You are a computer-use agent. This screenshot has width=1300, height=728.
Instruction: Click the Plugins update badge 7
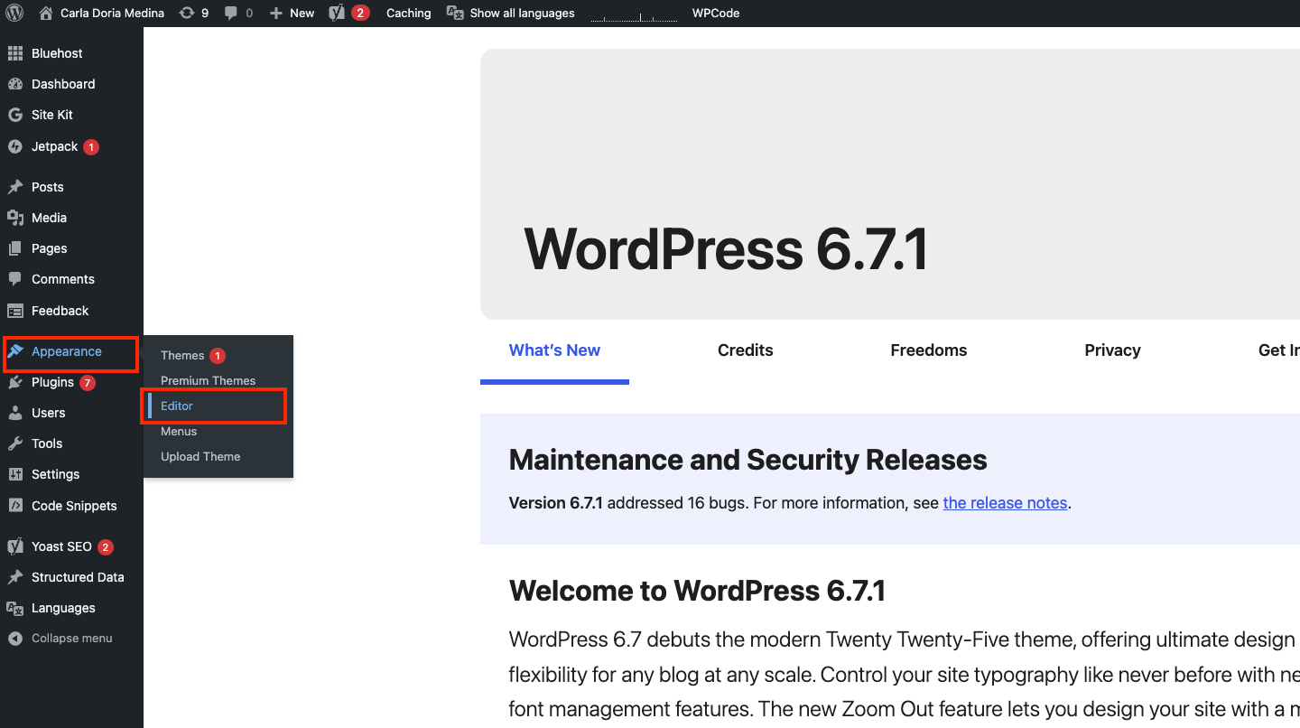pyautogui.click(x=87, y=383)
